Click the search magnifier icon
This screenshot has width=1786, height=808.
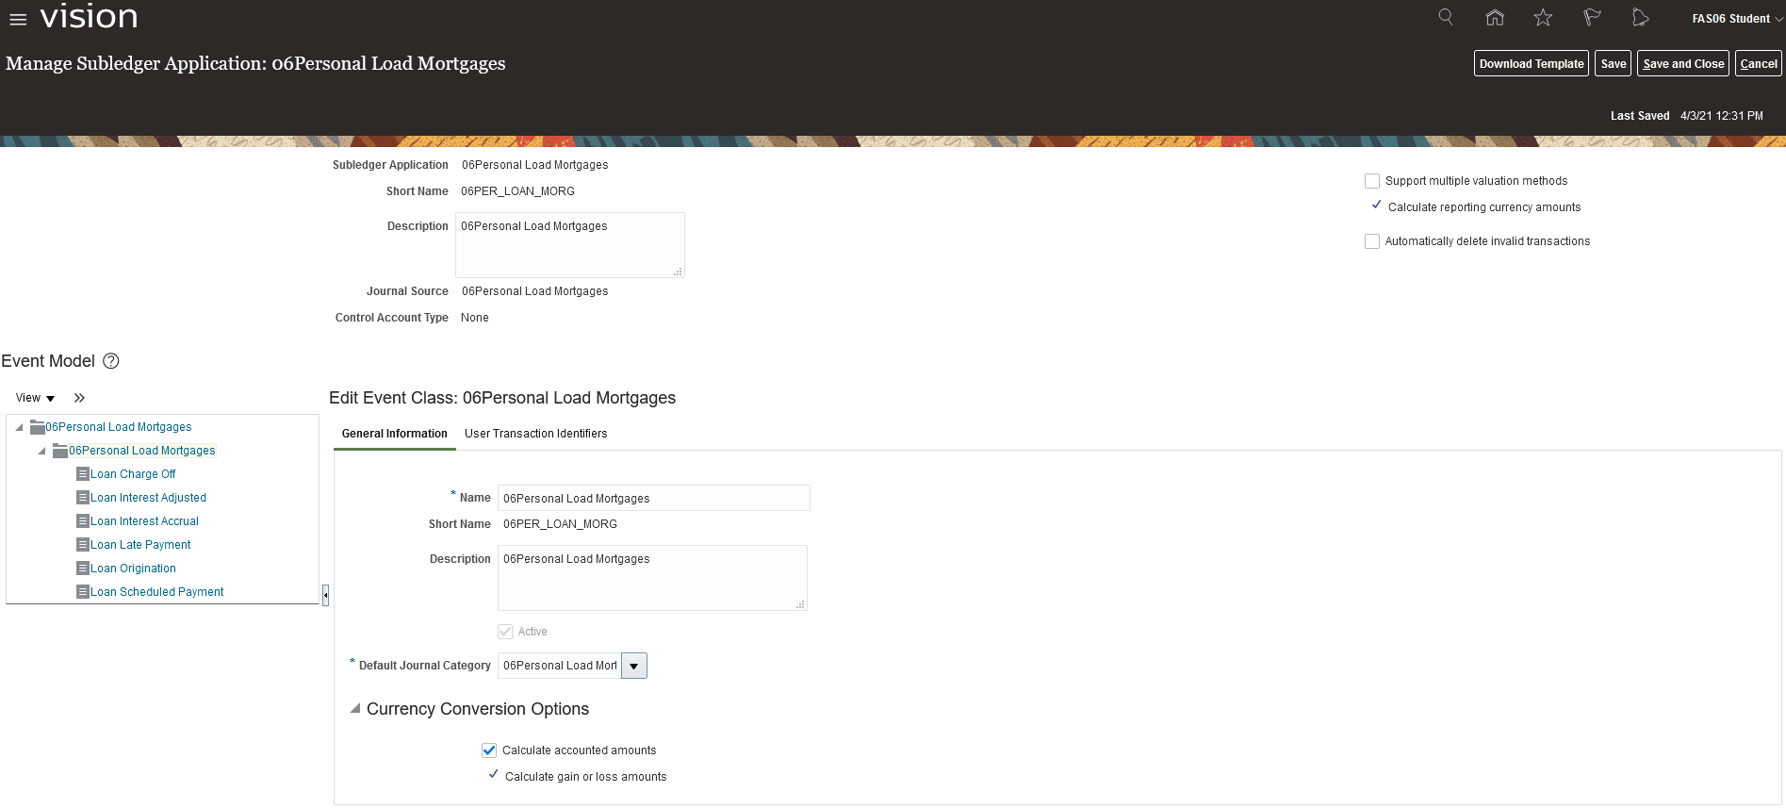coord(1445,18)
